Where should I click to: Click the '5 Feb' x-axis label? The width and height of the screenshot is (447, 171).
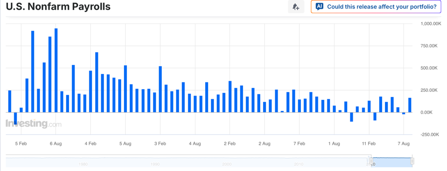pos(21,144)
